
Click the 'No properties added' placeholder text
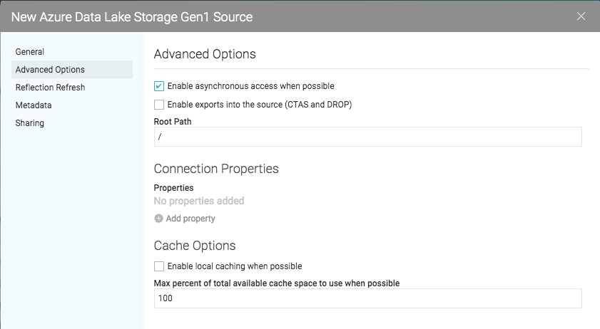199,201
